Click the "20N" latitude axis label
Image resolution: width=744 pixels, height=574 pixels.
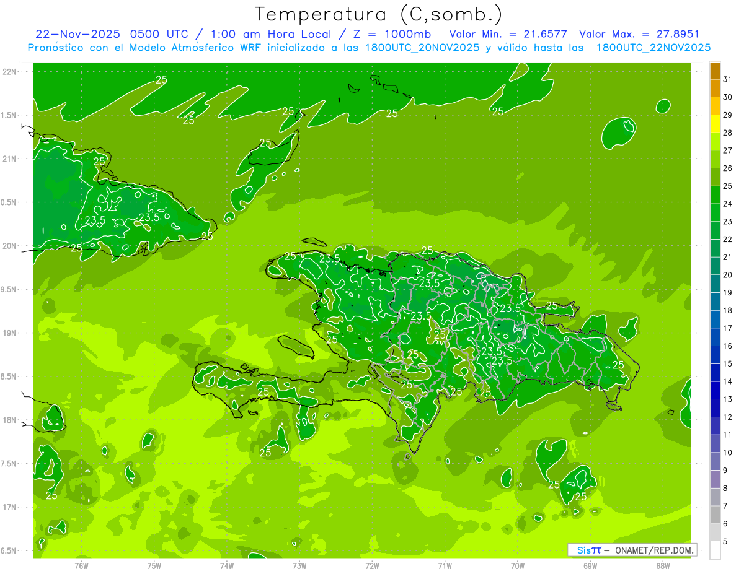9,246
